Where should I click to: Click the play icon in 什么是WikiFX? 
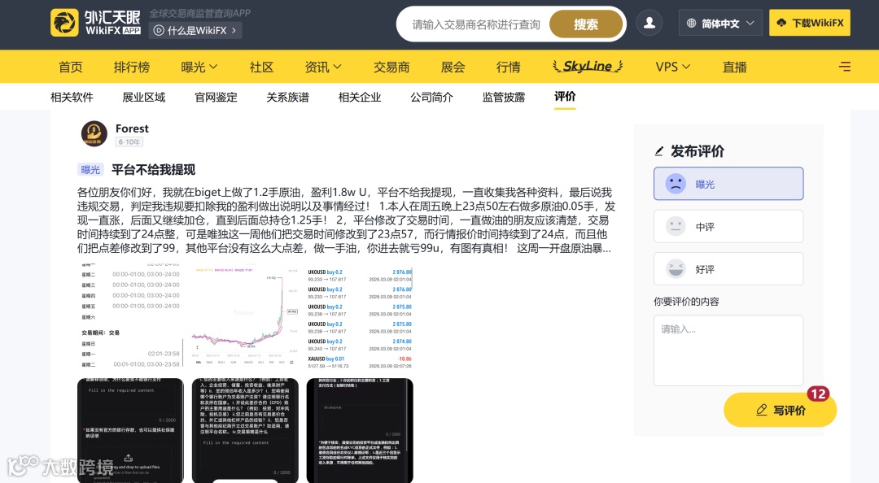[x=159, y=30]
